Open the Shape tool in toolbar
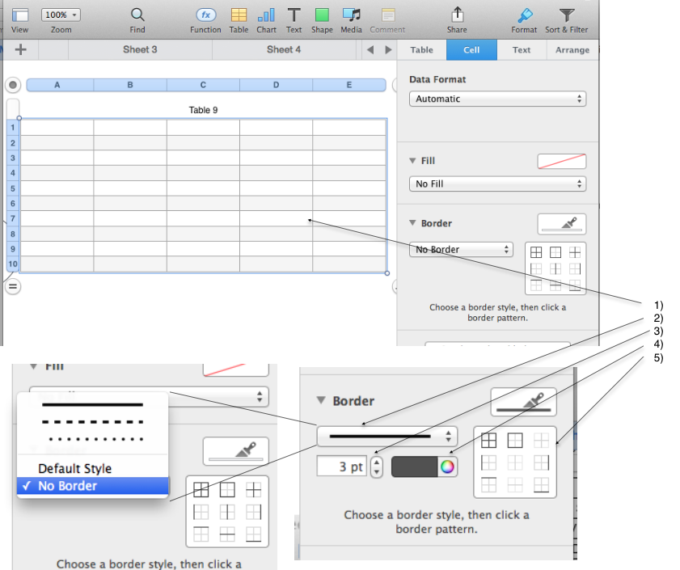This screenshot has height=570, width=680. [322, 15]
